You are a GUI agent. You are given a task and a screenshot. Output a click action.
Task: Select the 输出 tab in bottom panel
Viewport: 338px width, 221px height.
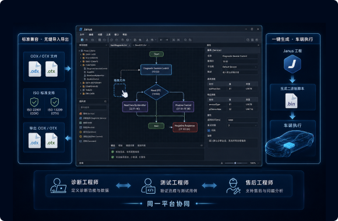click(112, 145)
